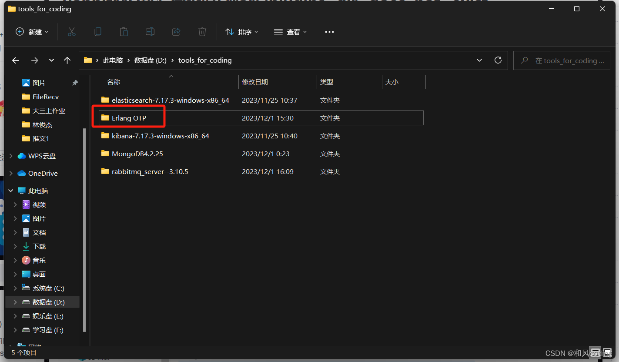Image resolution: width=619 pixels, height=362 pixels.
Task: Select the MongoDB4.2.25 folder name
Action: click(x=137, y=154)
